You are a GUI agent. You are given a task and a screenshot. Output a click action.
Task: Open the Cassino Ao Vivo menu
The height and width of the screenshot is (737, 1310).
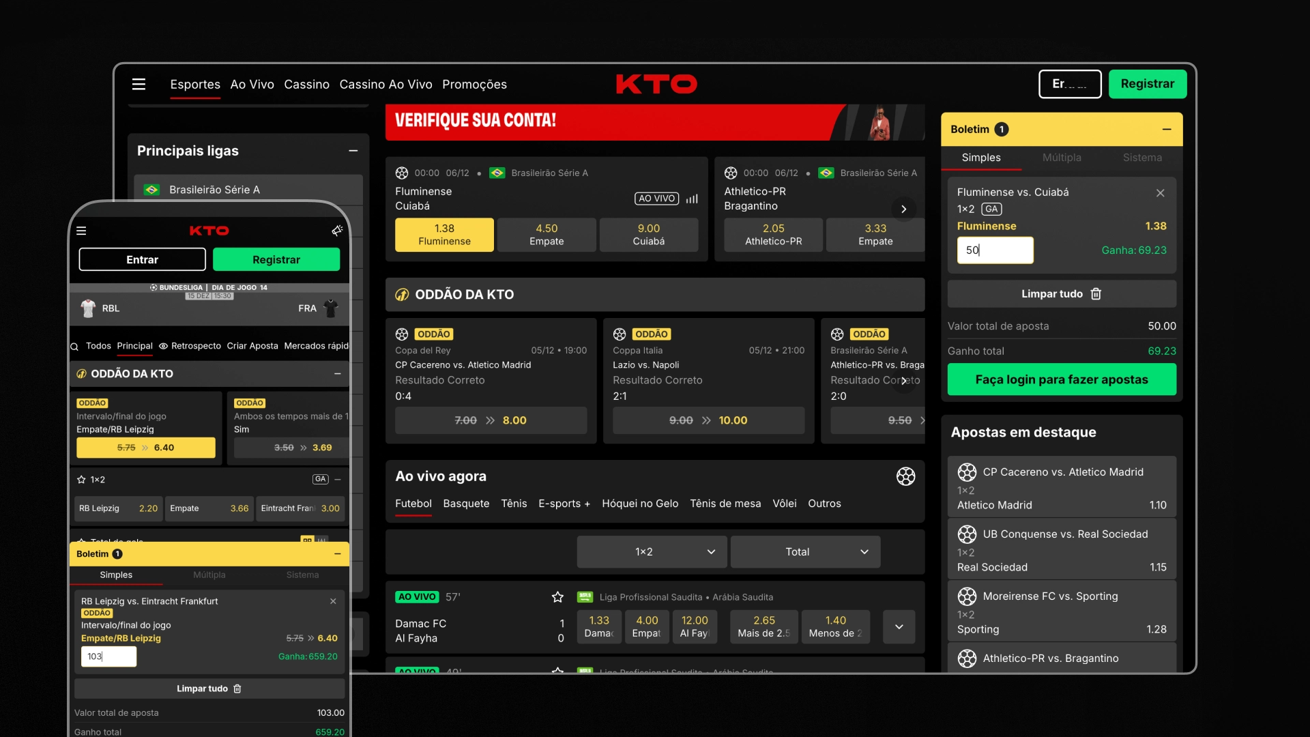tap(385, 85)
